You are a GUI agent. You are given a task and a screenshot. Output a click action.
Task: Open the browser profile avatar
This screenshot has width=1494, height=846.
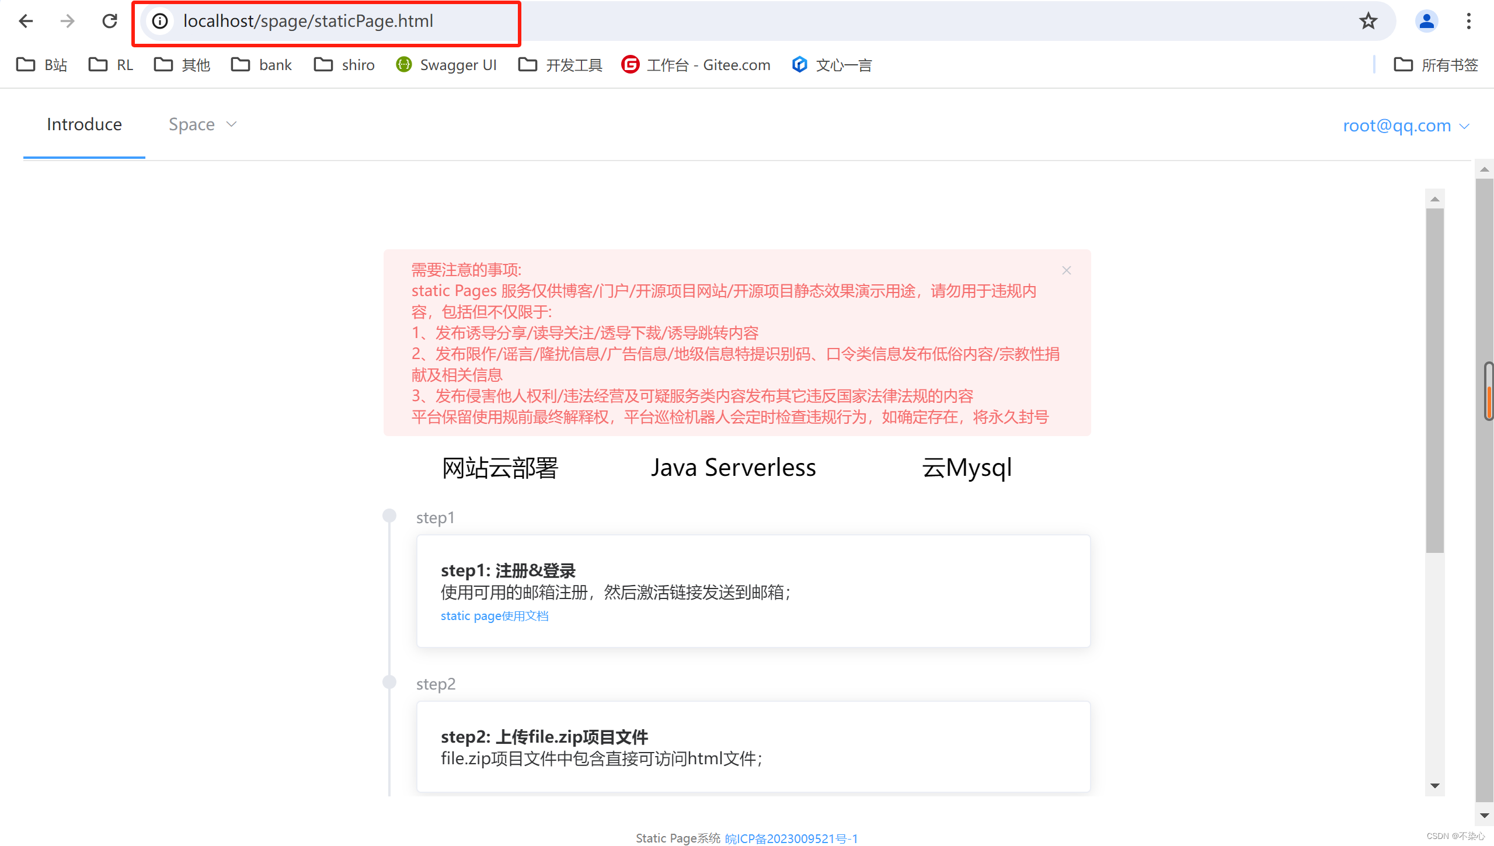coord(1426,22)
